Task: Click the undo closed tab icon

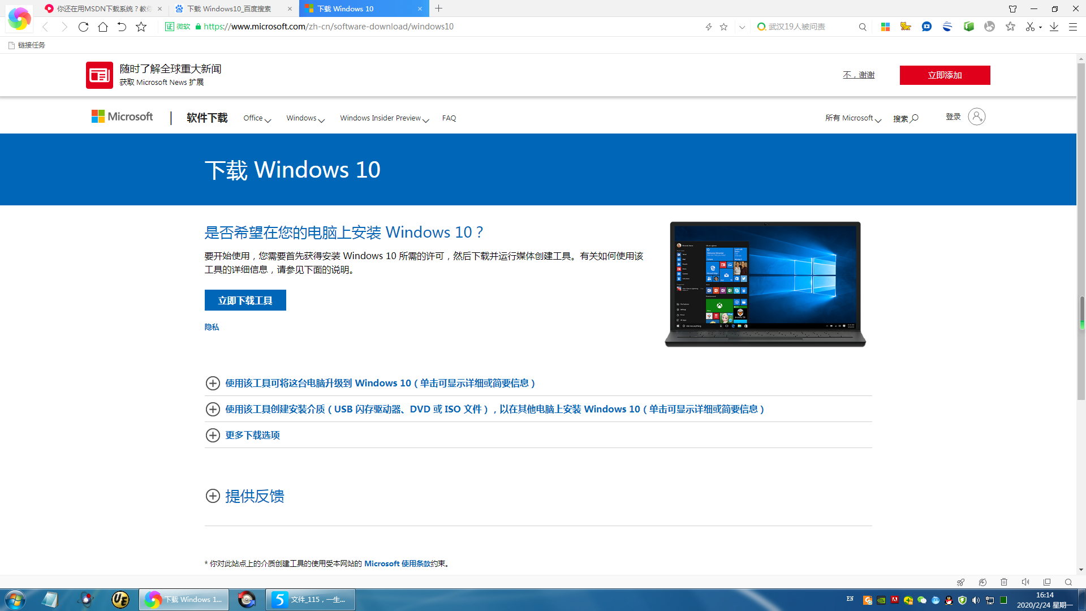Action: pyautogui.click(x=122, y=27)
